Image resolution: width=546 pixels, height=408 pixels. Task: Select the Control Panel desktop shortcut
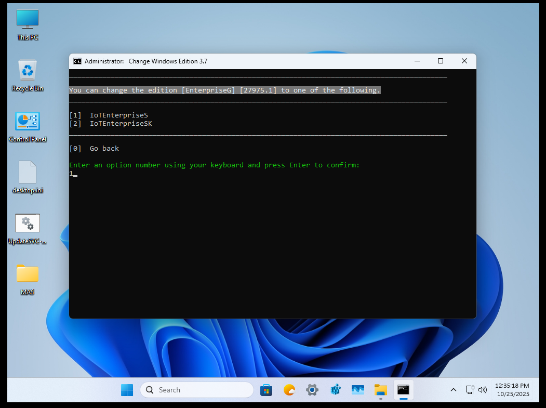(28, 127)
